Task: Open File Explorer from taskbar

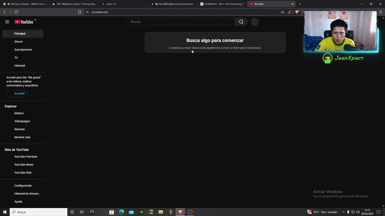Action: (161, 212)
